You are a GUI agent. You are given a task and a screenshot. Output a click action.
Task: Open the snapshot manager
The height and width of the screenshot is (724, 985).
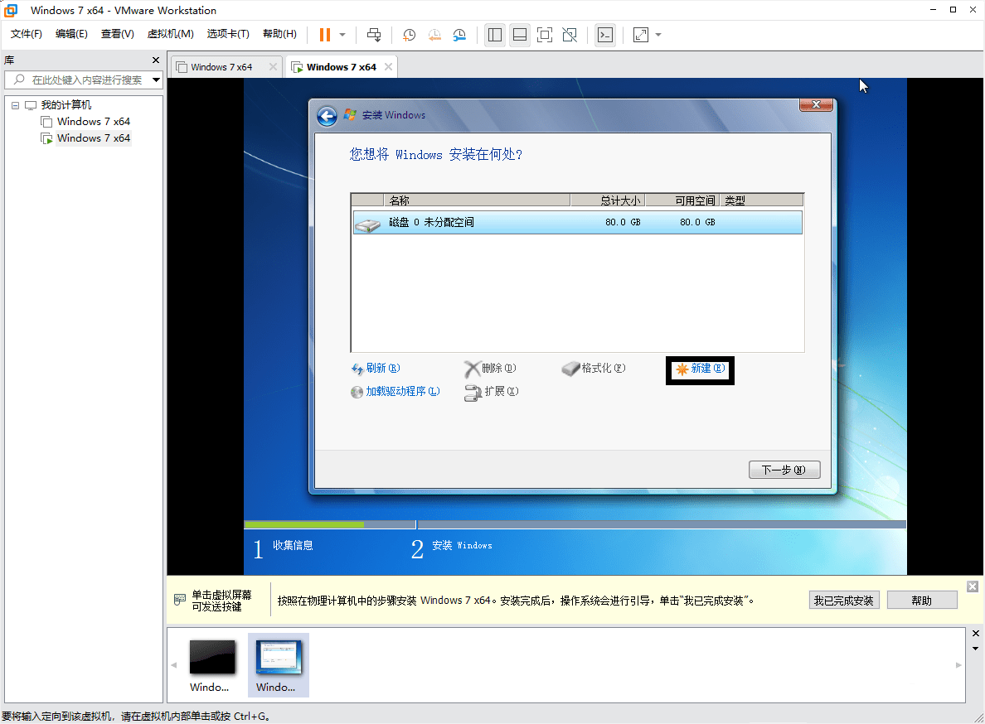pyautogui.click(x=459, y=35)
